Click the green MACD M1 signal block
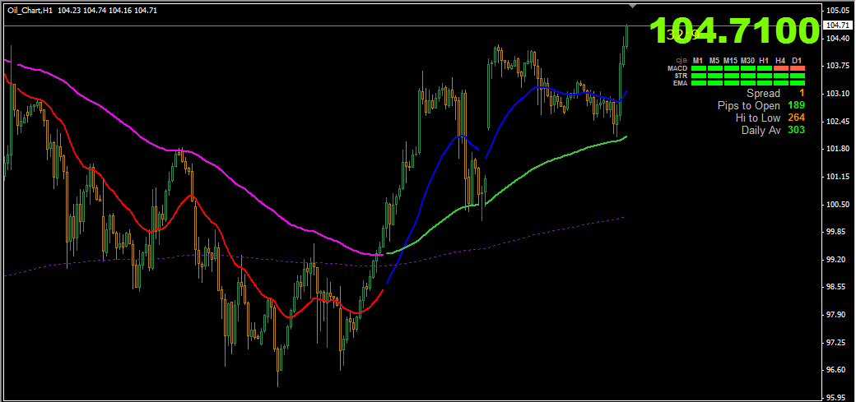 (x=698, y=68)
